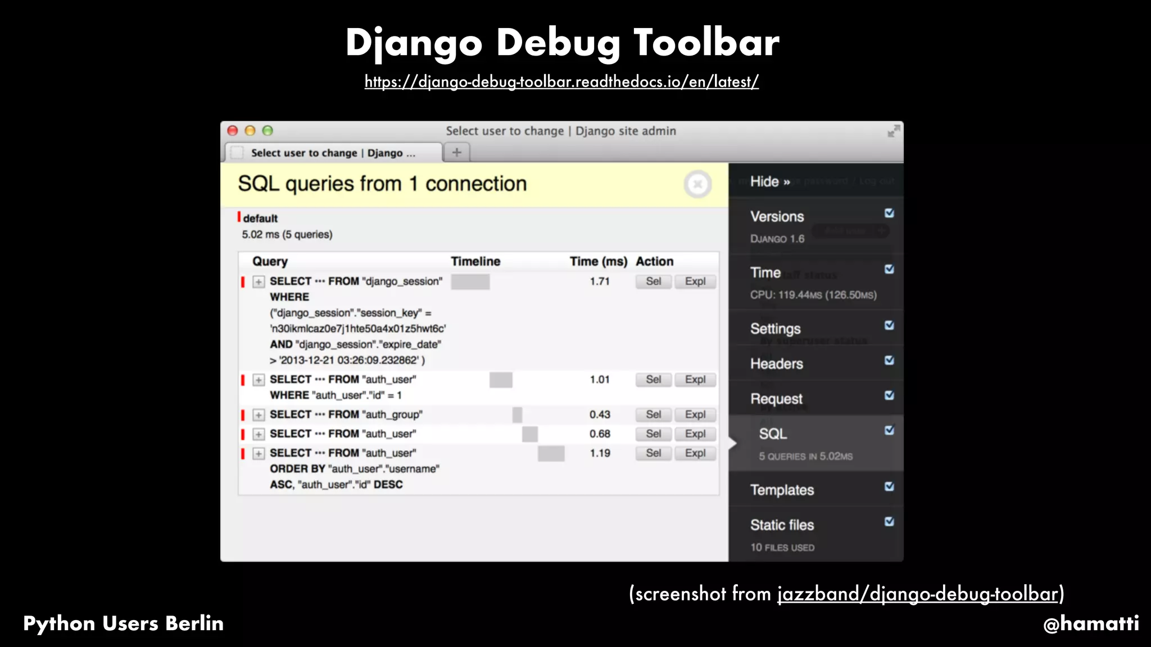Expand the auth_user ORDER BY username query

259,453
